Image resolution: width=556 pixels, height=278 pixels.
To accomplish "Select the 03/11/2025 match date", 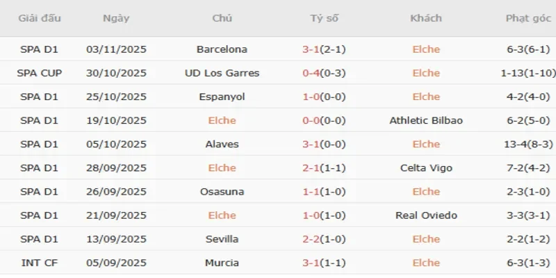I will coord(116,49).
